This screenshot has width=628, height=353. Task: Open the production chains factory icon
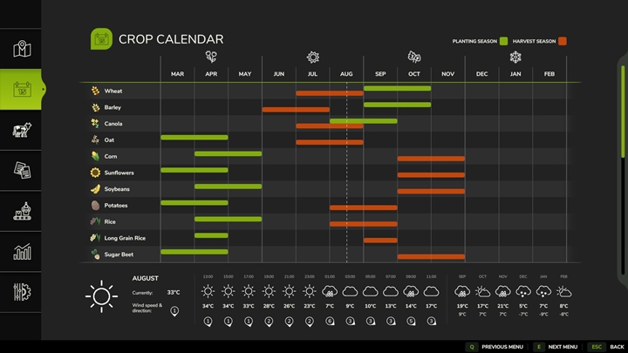pyautogui.click(x=22, y=211)
